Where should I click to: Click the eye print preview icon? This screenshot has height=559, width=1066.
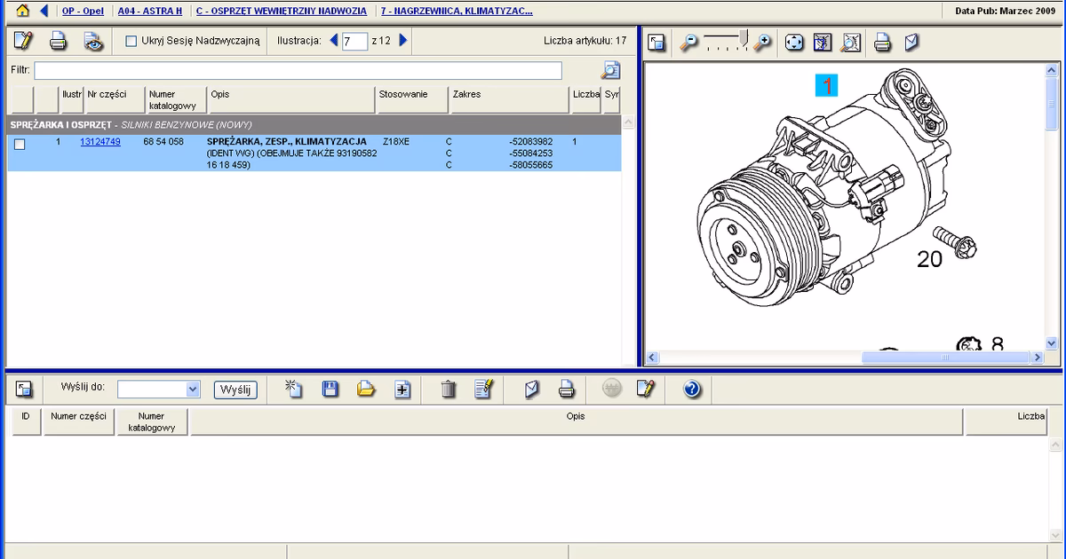[x=93, y=41]
